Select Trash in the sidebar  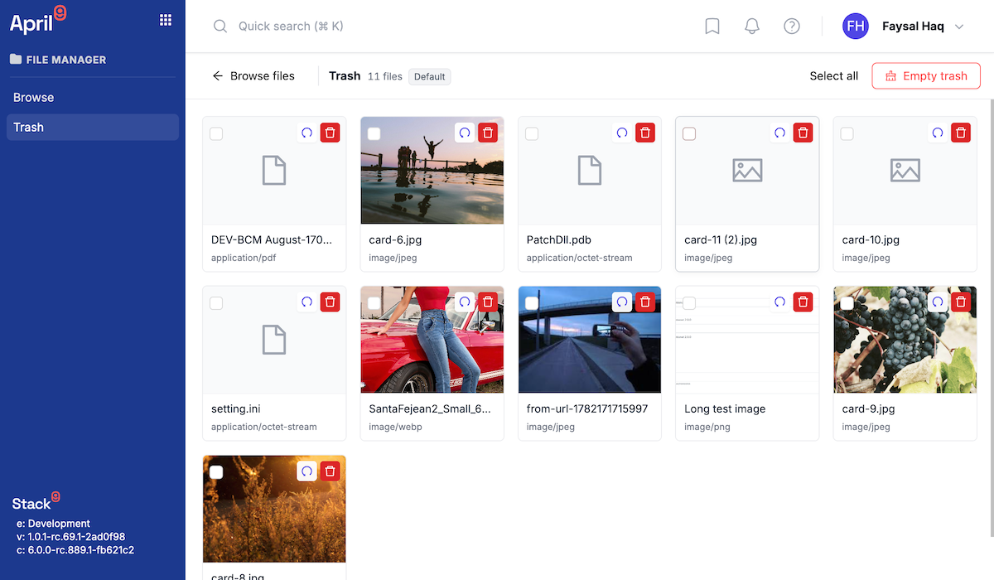[x=93, y=127]
